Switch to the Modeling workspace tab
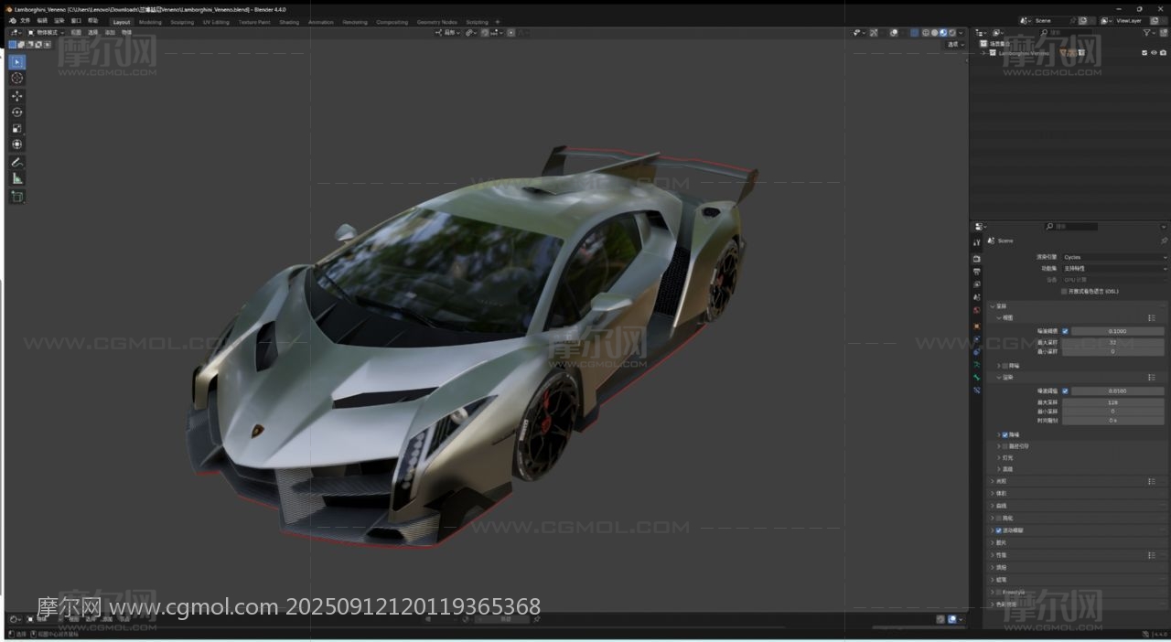The image size is (1171, 642). coord(150,22)
